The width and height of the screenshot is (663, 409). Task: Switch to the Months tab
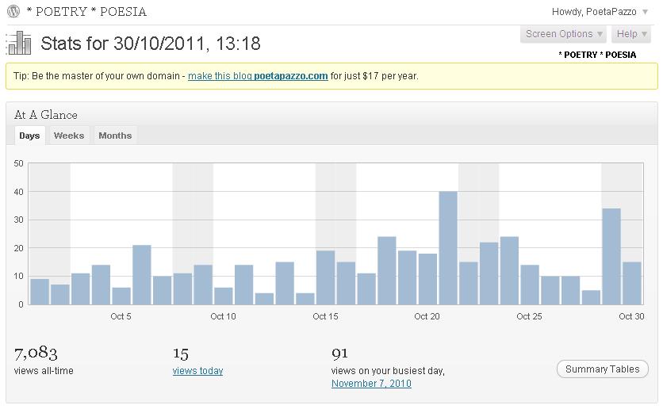pyautogui.click(x=115, y=136)
